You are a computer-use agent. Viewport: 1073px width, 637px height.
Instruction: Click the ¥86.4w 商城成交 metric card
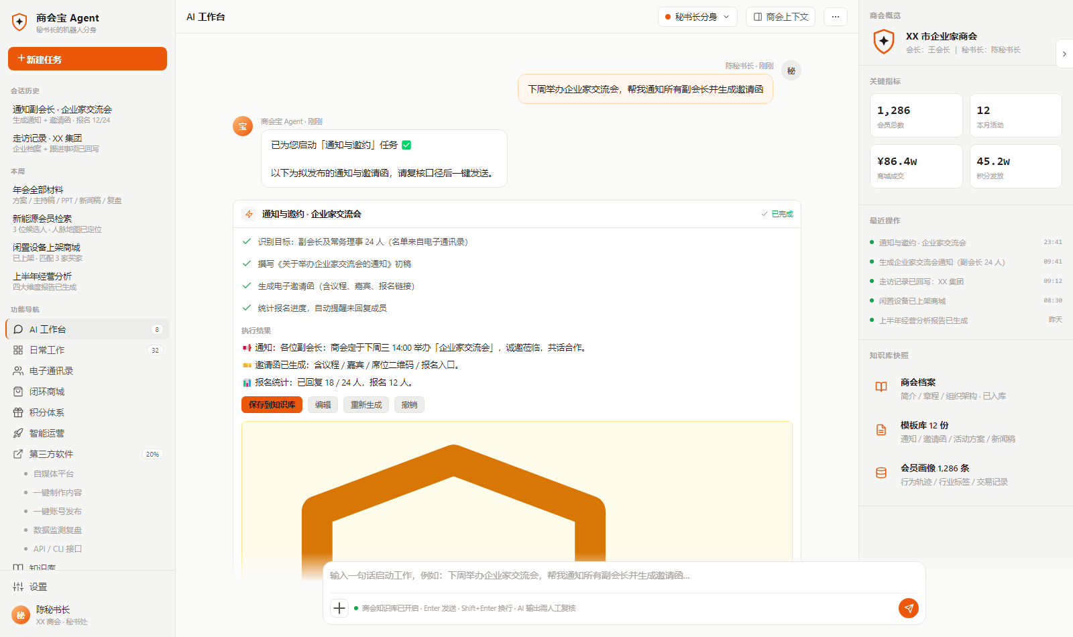click(x=916, y=166)
